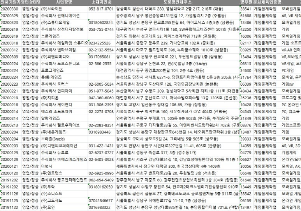
Task: Select the (주)피앤피미디어 cell
Action: pyautogui.click(x=64, y=57)
